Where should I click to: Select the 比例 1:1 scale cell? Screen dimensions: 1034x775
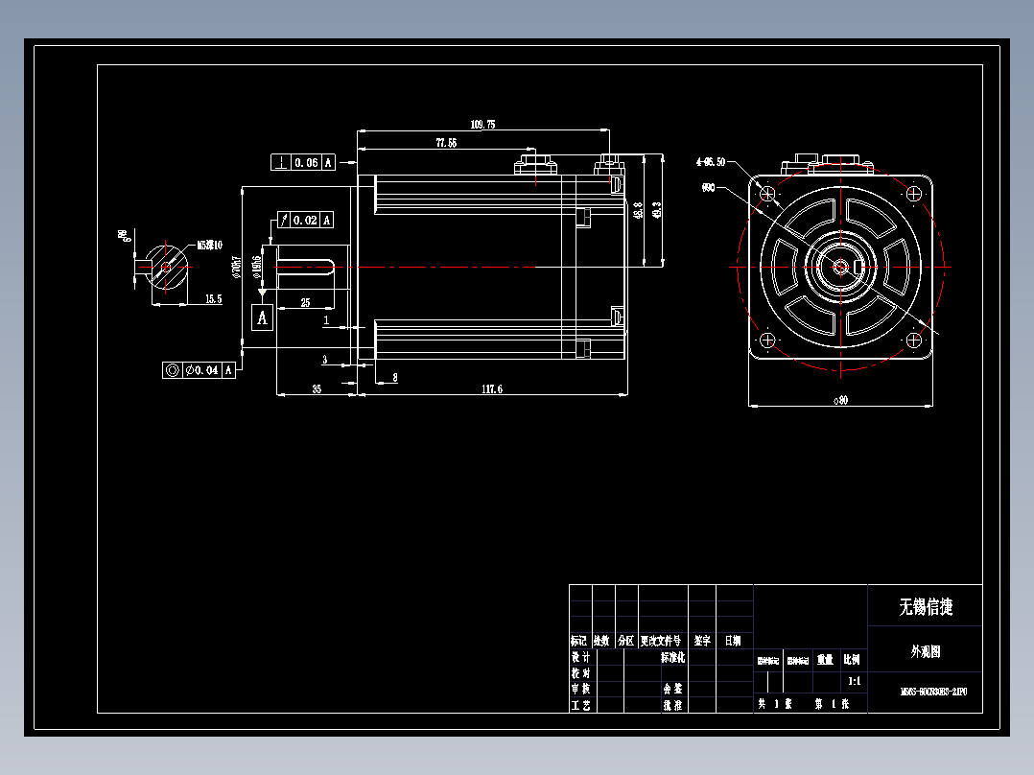point(854,681)
